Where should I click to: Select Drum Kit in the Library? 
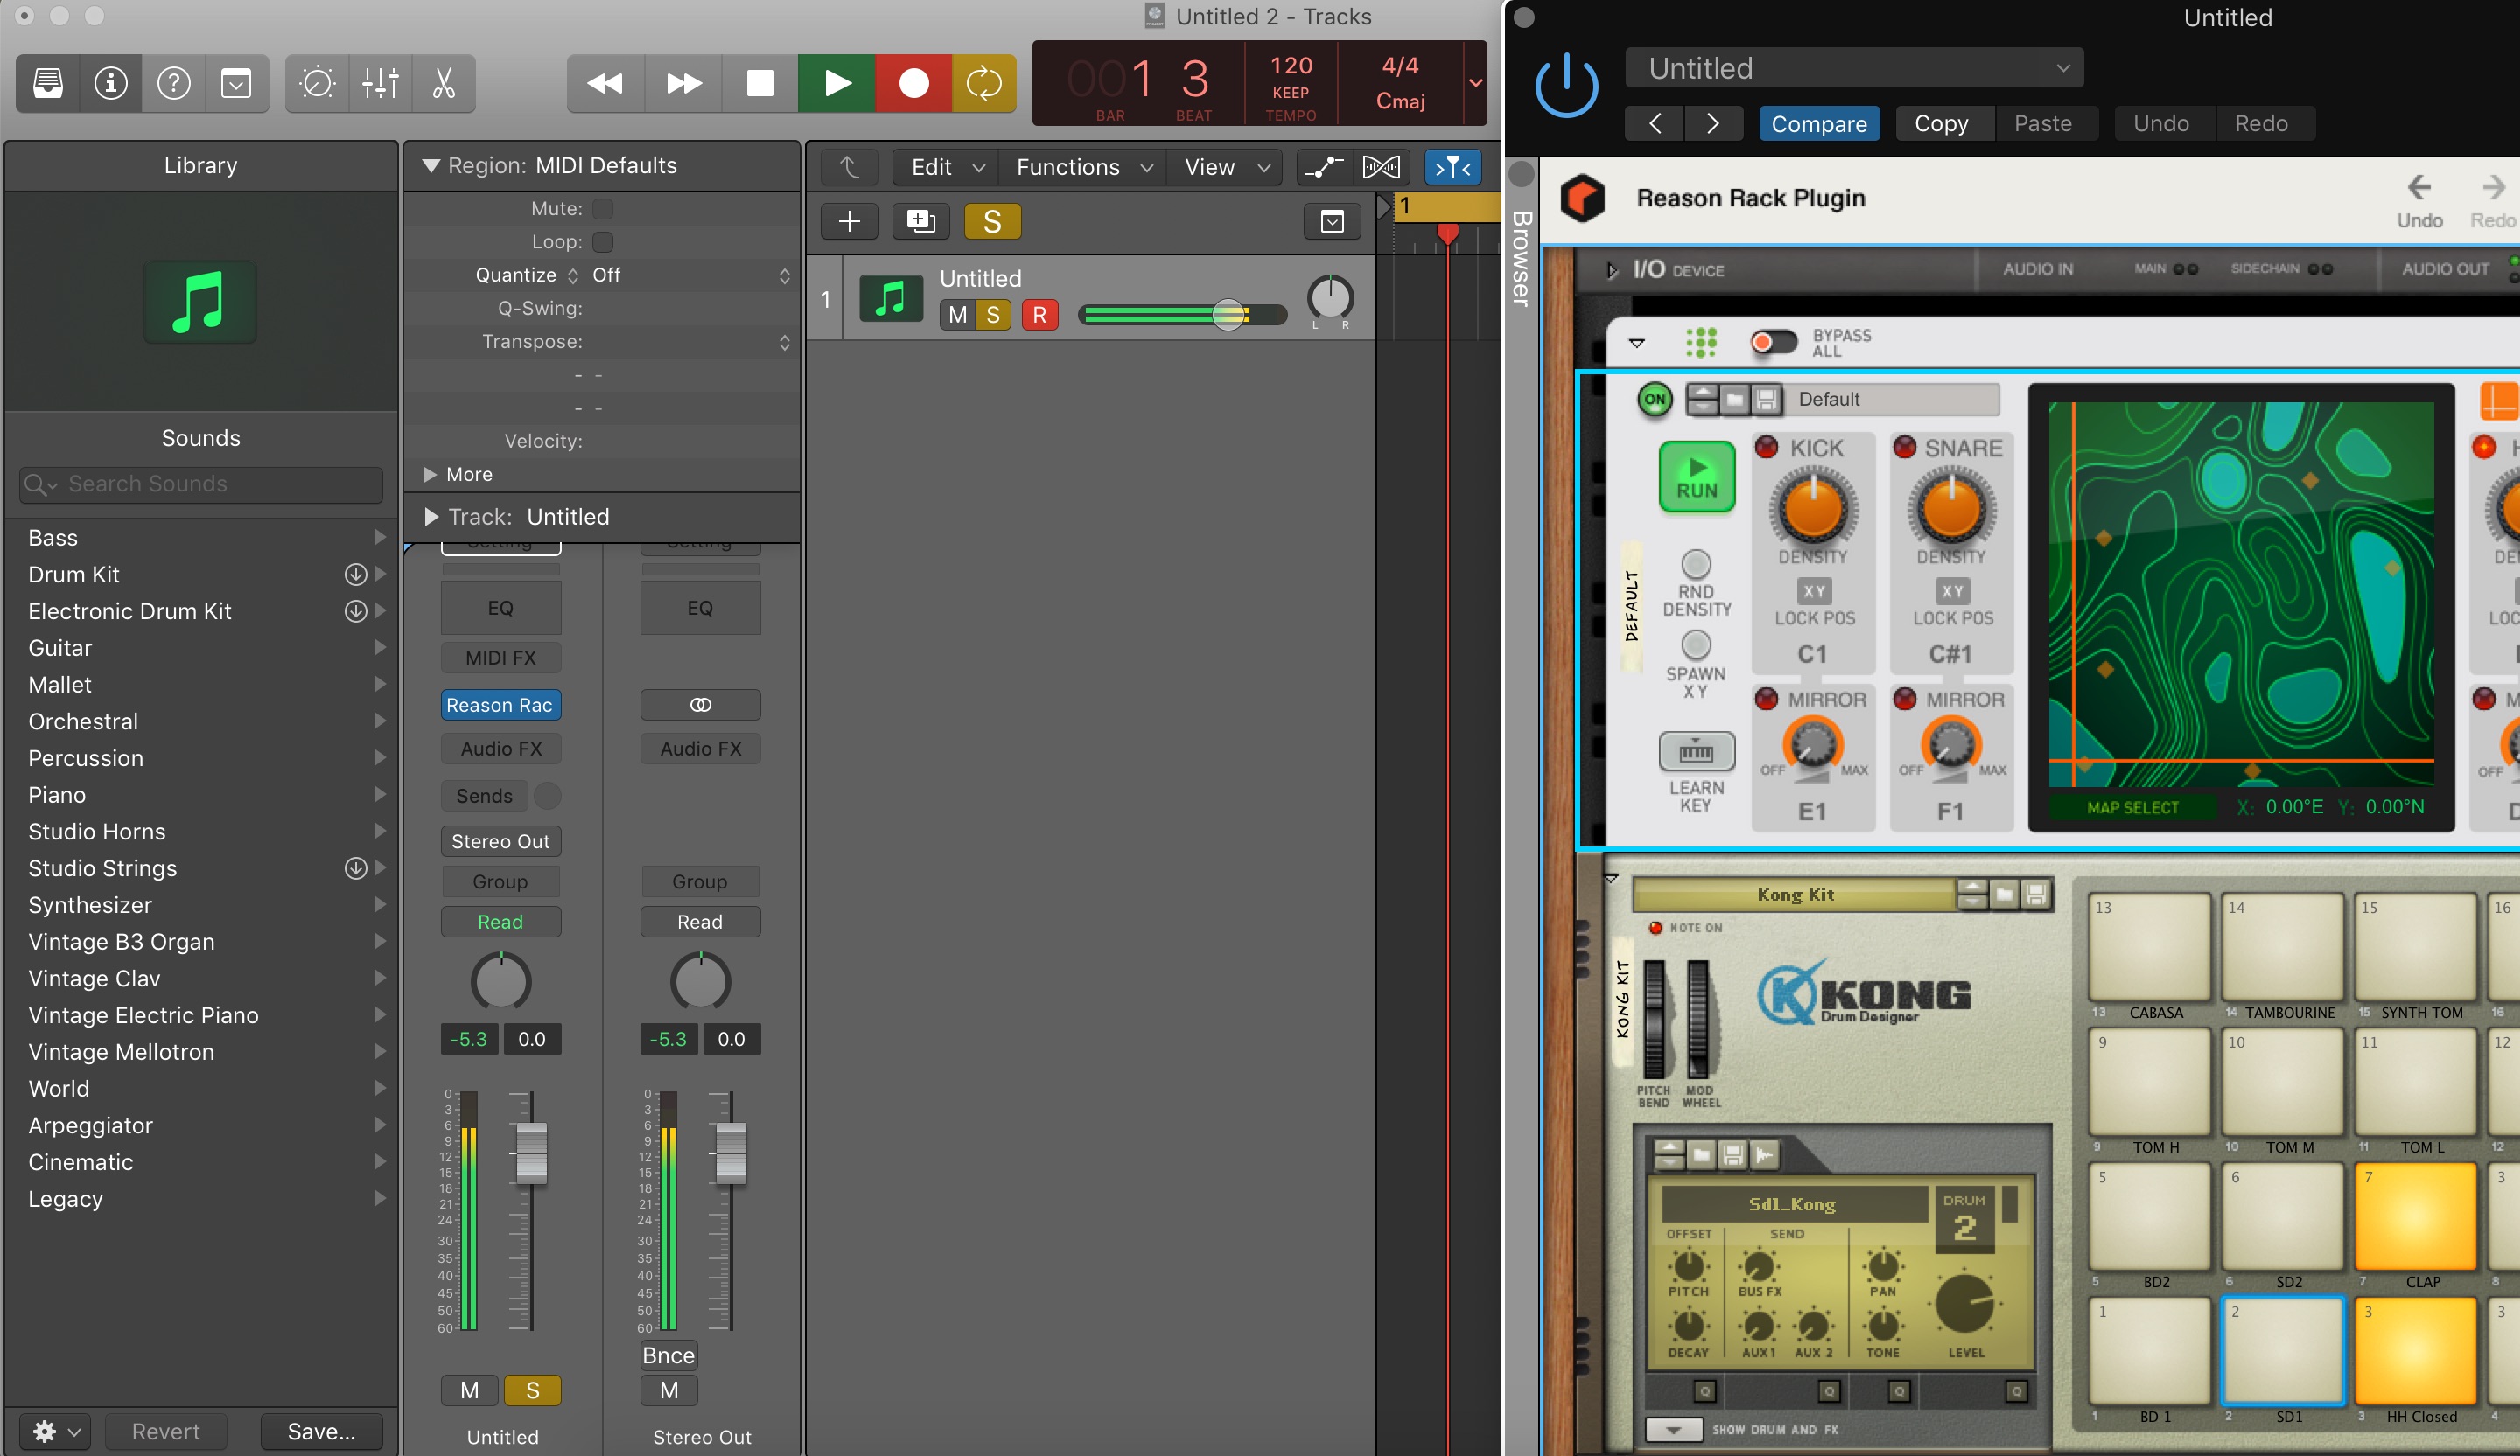point(74,575)
